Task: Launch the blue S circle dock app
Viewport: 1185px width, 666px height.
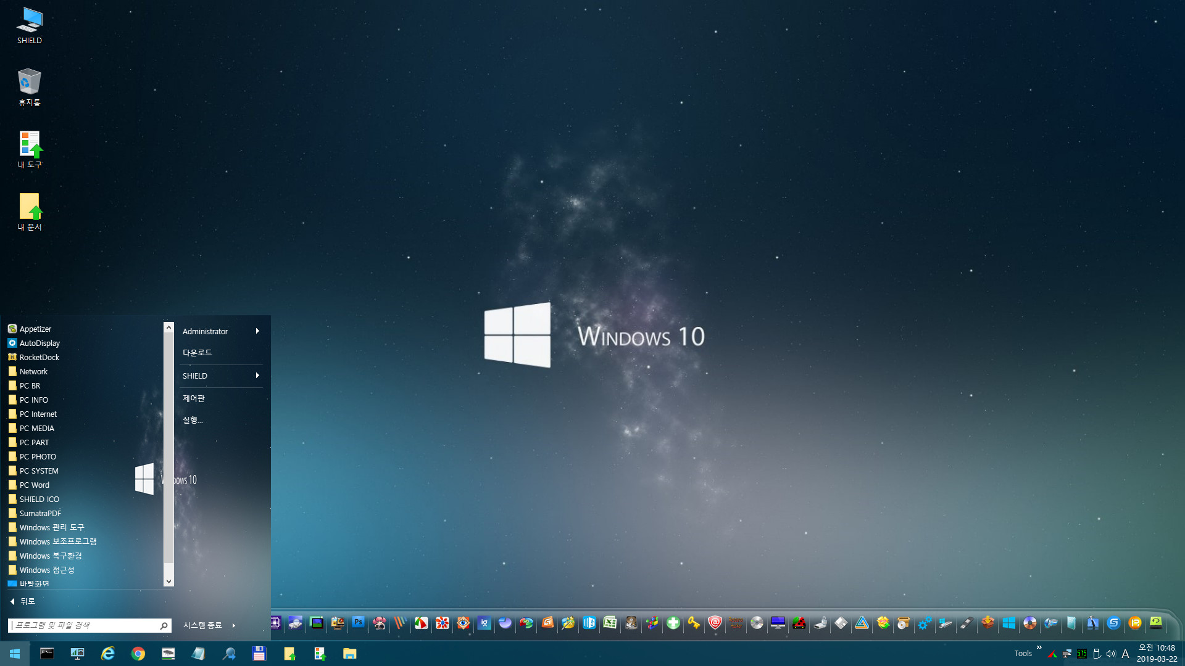Action: pyautogui.click(x=1113, y=623)
